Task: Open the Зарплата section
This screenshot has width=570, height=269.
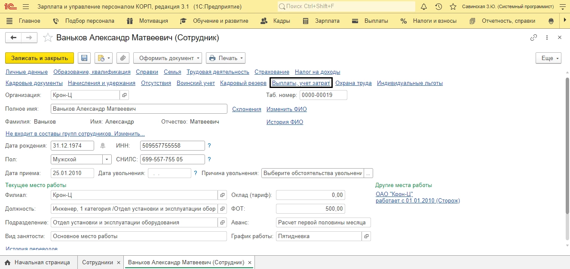Action: (x=321, y=21)
